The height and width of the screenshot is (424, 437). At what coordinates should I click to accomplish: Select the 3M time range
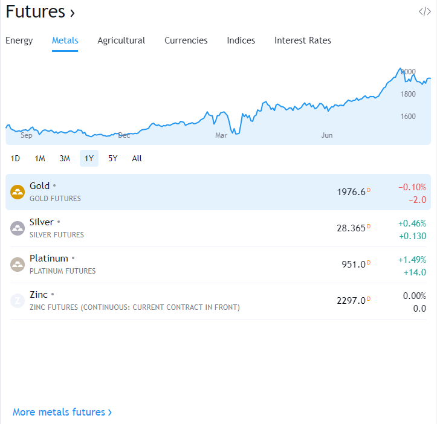(65, 158)
